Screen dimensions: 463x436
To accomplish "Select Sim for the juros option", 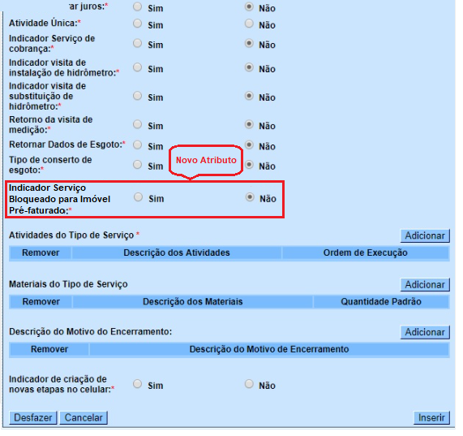I will coord(137,6).
